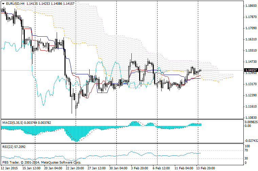
Task: Click the 12 Jan 2015 date label
Action: [x=9, y=168]
